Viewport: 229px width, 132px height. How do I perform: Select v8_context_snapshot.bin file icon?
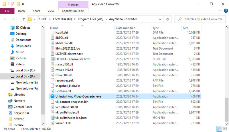[52, 102]
